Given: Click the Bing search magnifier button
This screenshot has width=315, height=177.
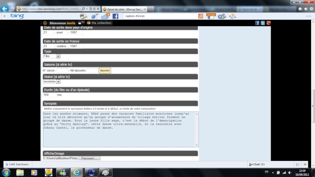Looking at the screenshot, I should tap(200, 16).
